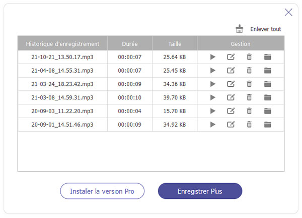Delete the 20-09-01_14.51.46.mp3 recording

pos(249,124)
